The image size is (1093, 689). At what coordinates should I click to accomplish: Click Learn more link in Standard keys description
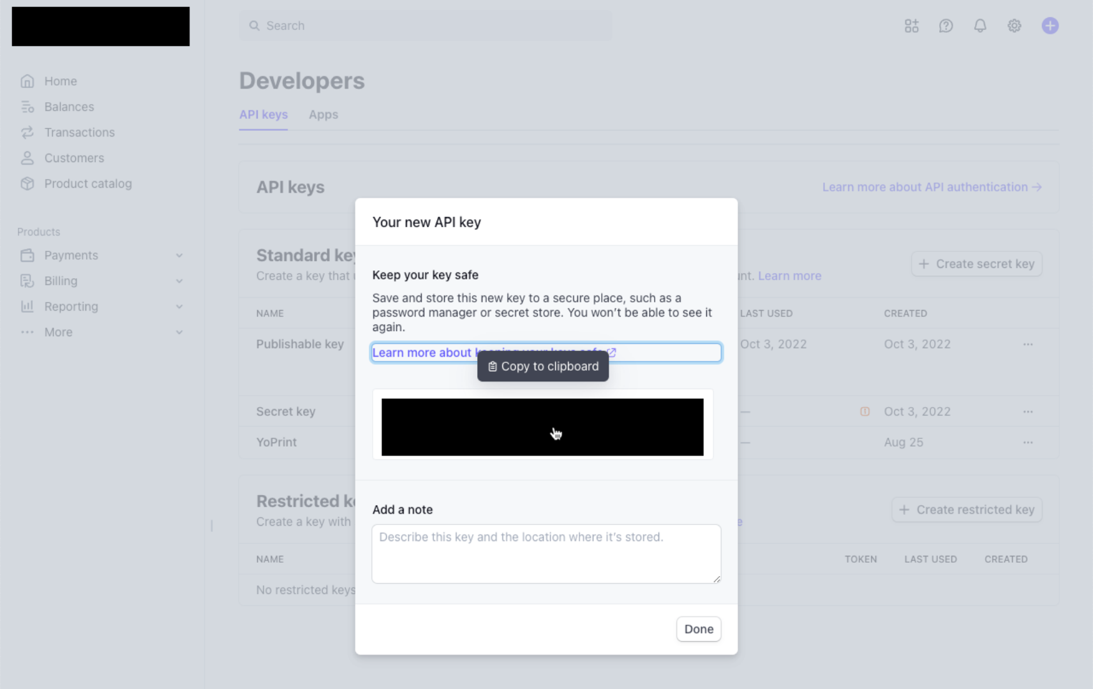(x=789, y=276)
